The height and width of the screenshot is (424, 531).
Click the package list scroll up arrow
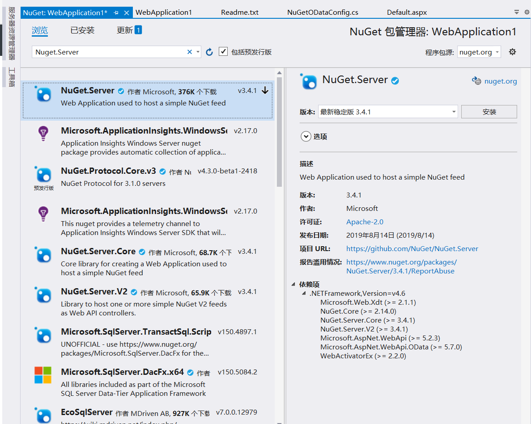pyautogui.click(x=280, y=73)
